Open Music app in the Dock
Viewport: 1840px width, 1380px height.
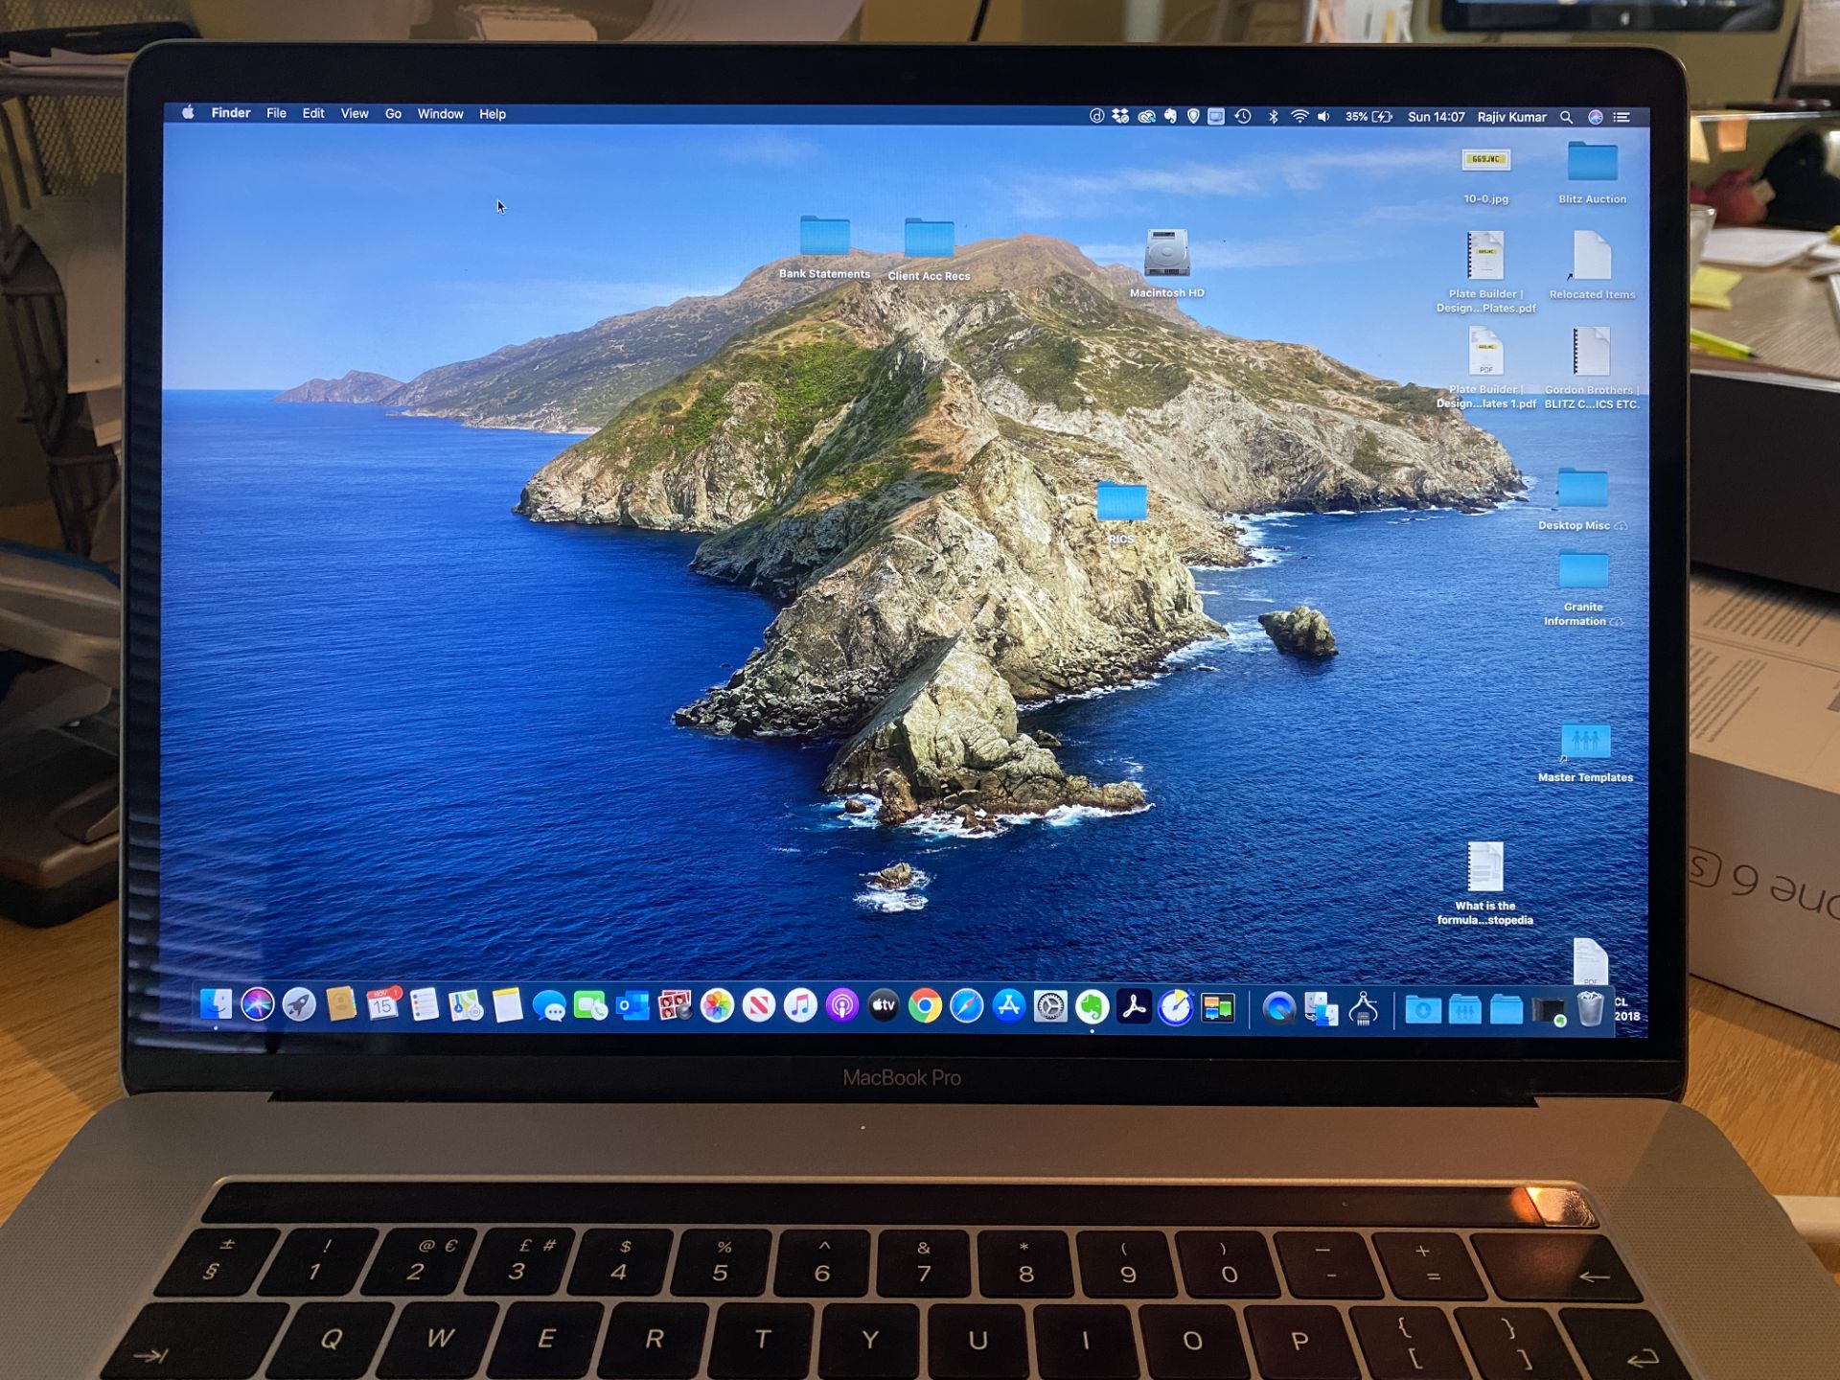(x=800, y=1006)
